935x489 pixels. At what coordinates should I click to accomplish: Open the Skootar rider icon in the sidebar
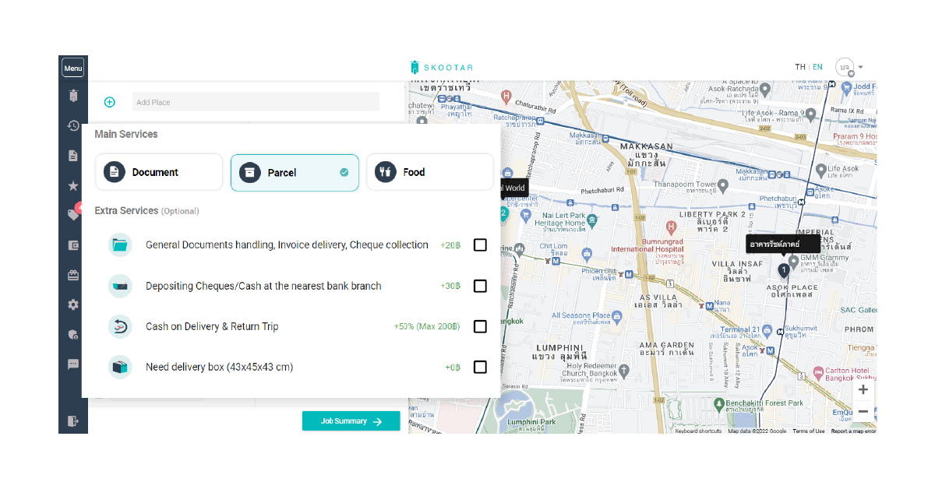[73, 97]
